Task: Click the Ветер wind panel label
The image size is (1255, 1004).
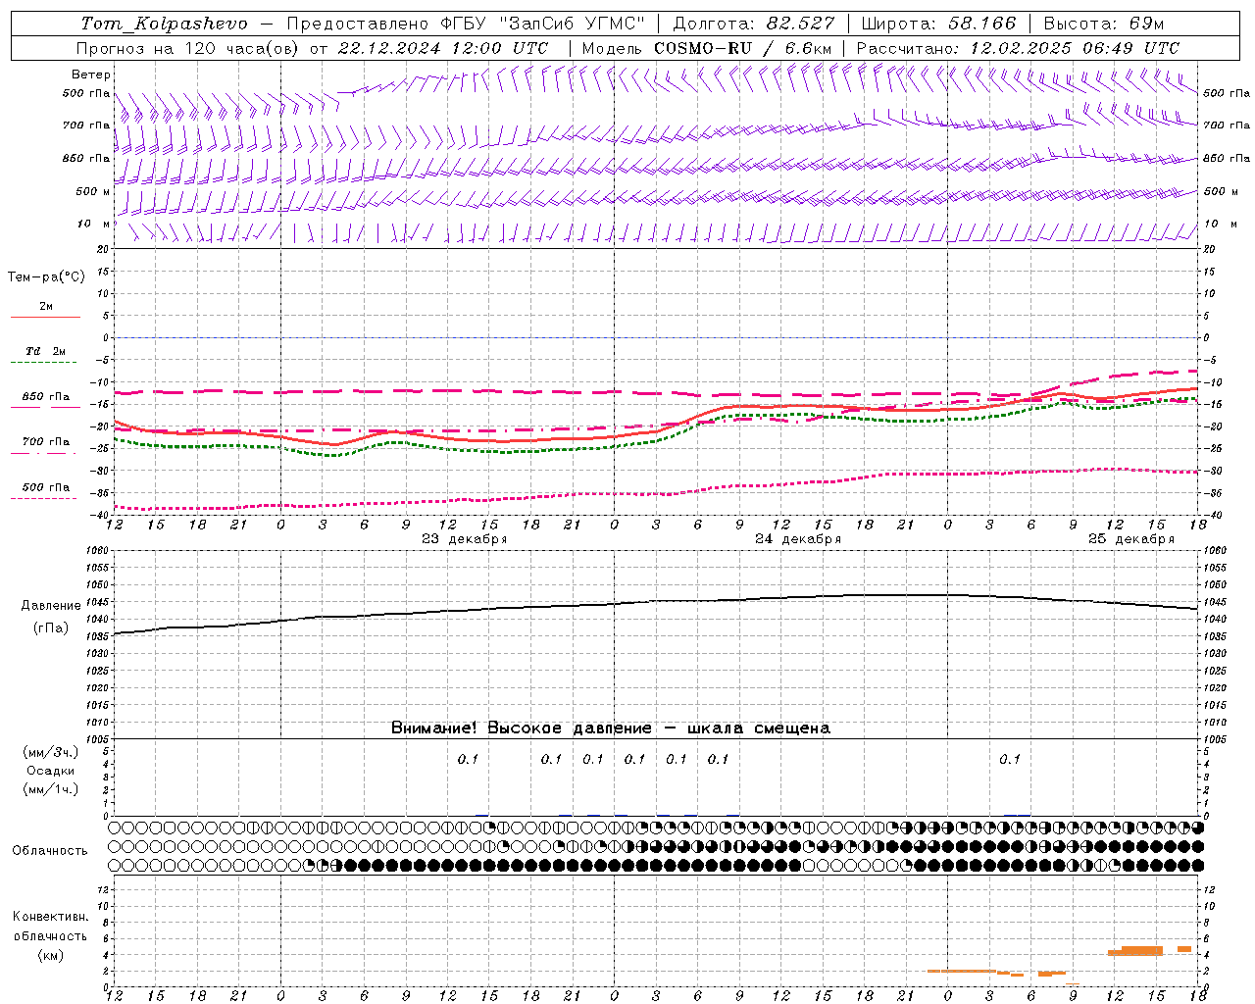Action: (x=91, y=75)
